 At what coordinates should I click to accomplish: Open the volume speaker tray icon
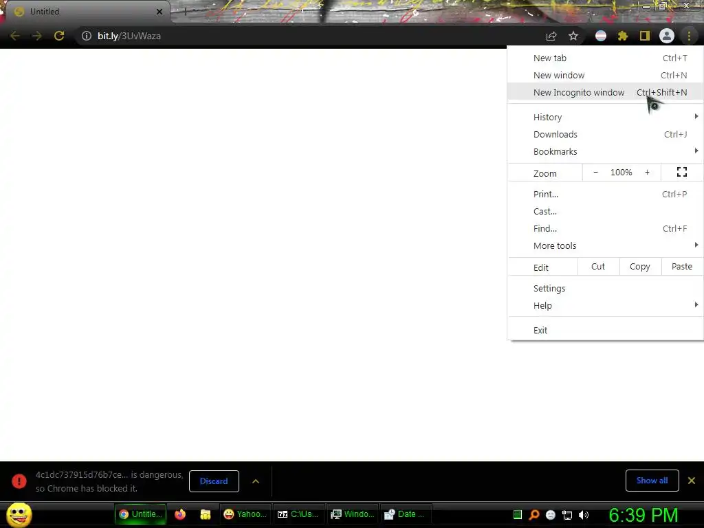tap(583, 515)
